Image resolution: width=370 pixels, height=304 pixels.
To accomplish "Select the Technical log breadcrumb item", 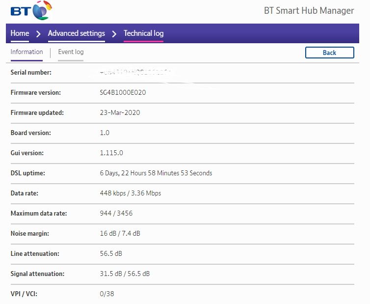I will point(143,33).
